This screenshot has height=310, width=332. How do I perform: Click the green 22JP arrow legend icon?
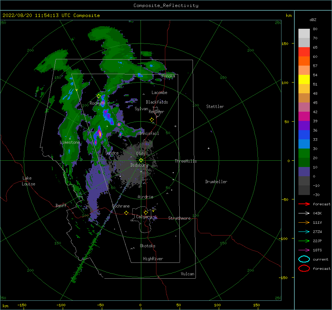[x=304, y=241]
